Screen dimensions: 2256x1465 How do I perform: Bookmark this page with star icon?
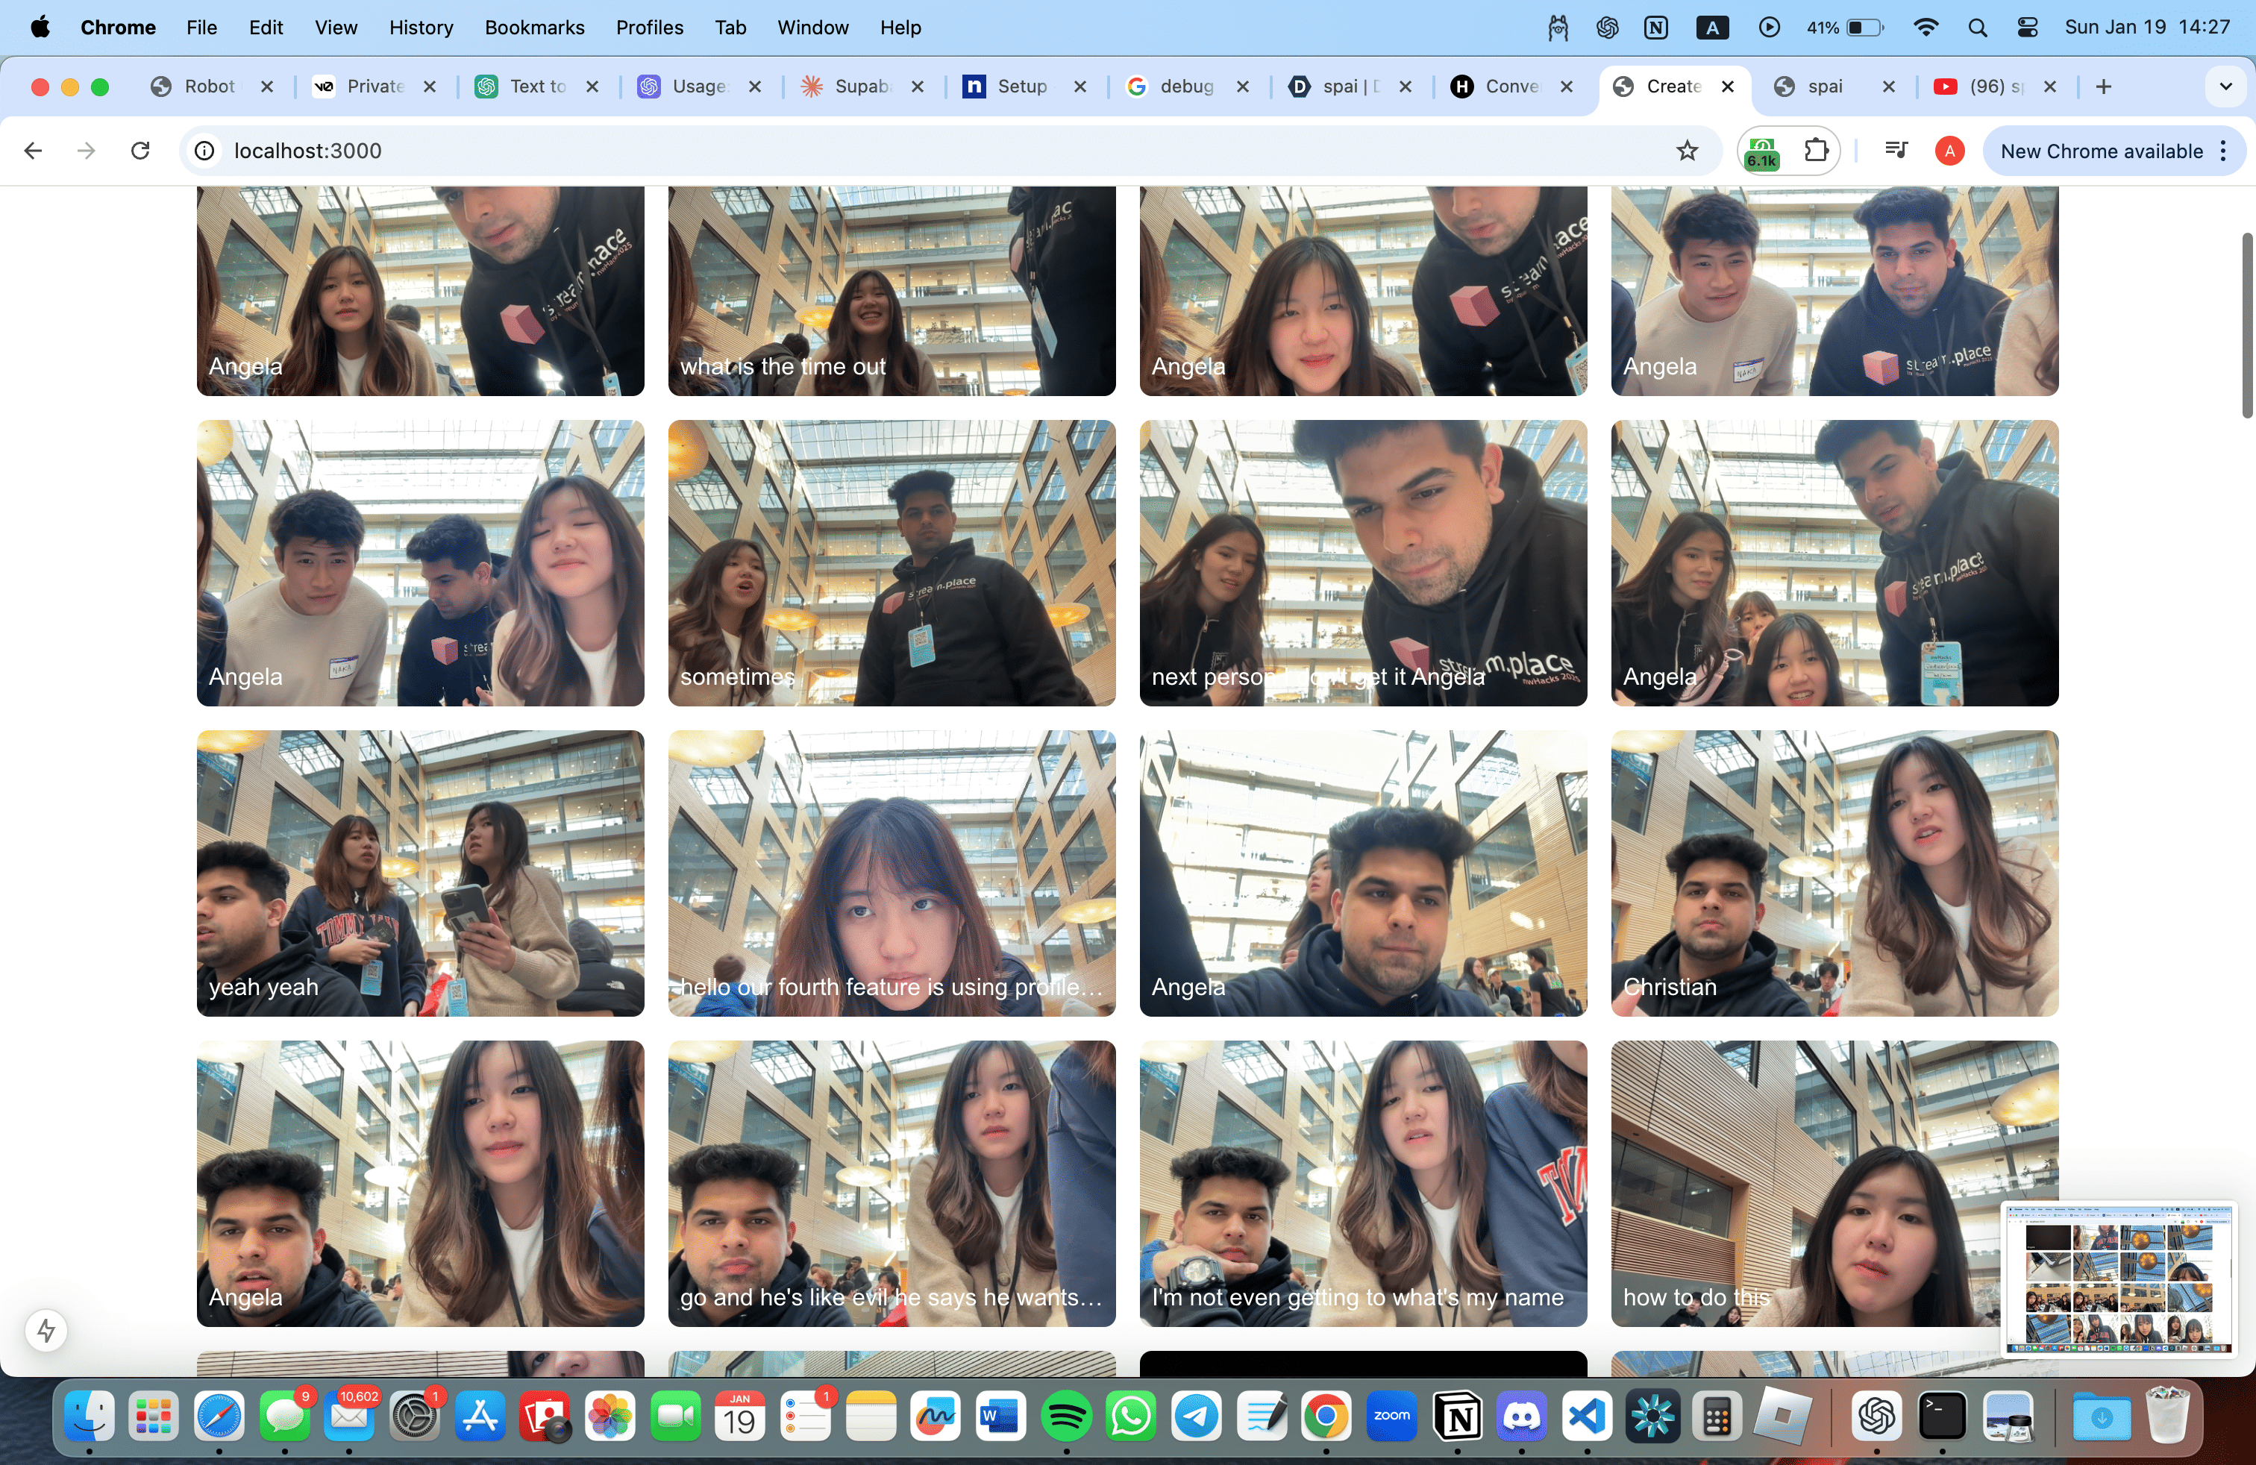click(1688, 151)
